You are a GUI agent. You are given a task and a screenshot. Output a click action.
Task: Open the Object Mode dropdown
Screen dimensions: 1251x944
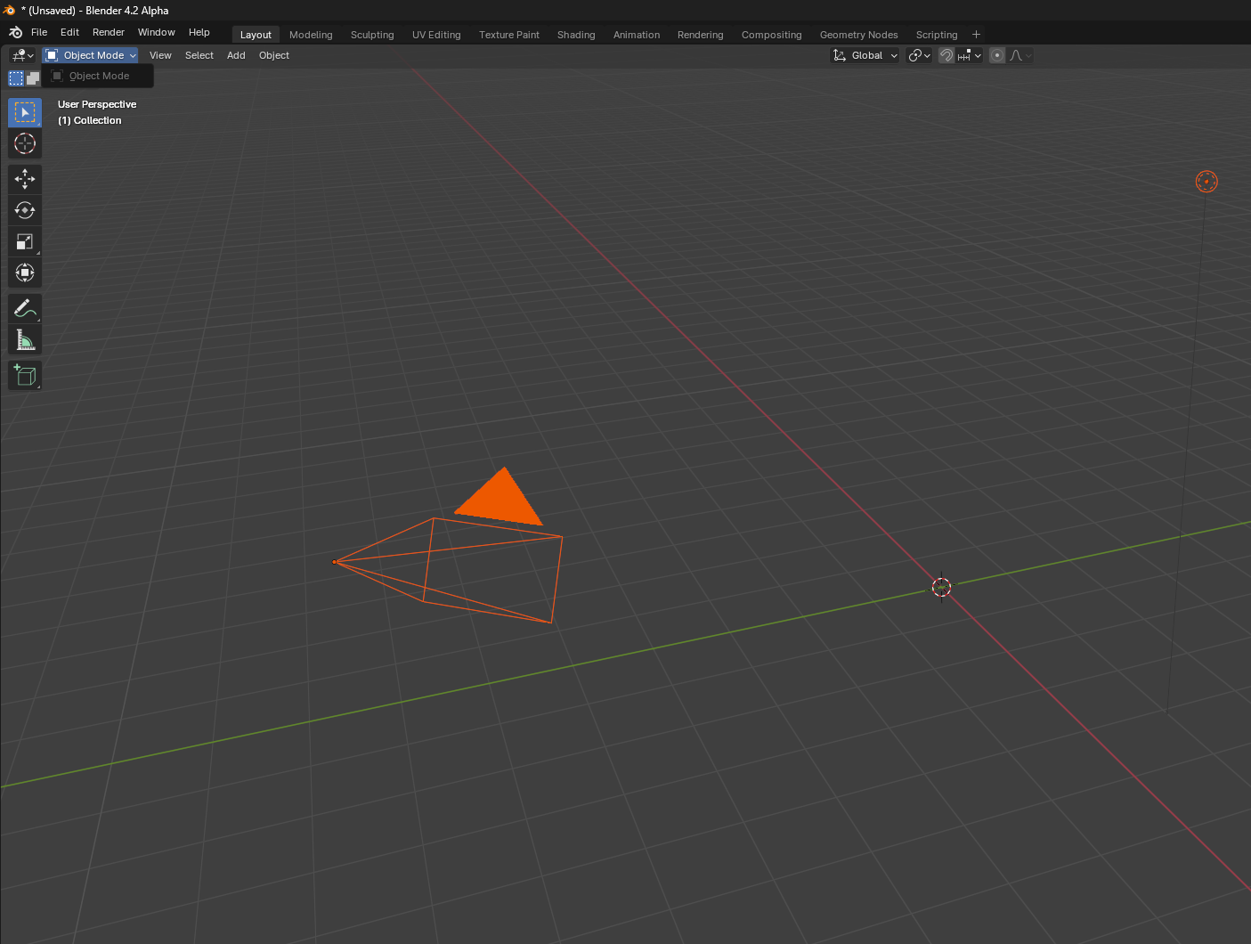[91, 55]
